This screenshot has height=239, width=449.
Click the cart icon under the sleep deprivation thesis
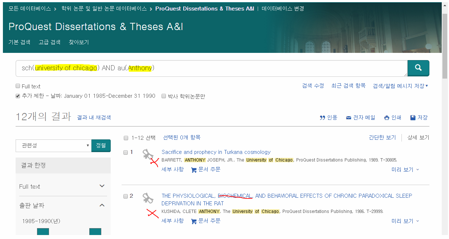pyautogui.click(x=194, y=221)
